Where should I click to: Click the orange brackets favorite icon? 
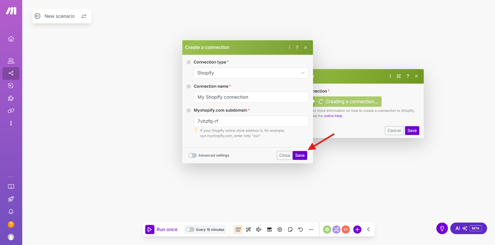346,230
